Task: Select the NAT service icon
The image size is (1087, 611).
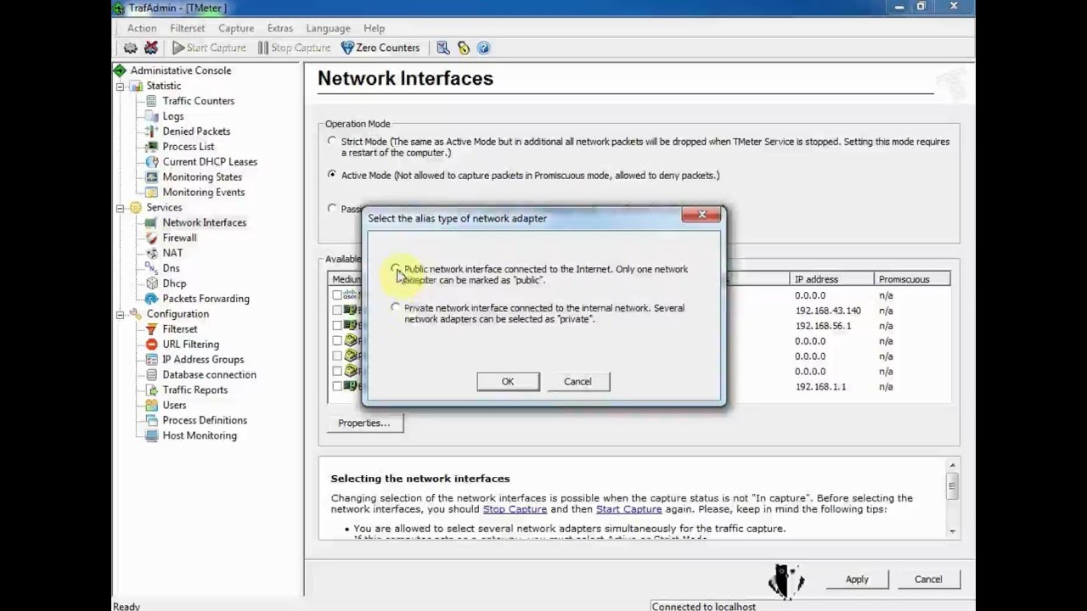Action: (151, 253)
